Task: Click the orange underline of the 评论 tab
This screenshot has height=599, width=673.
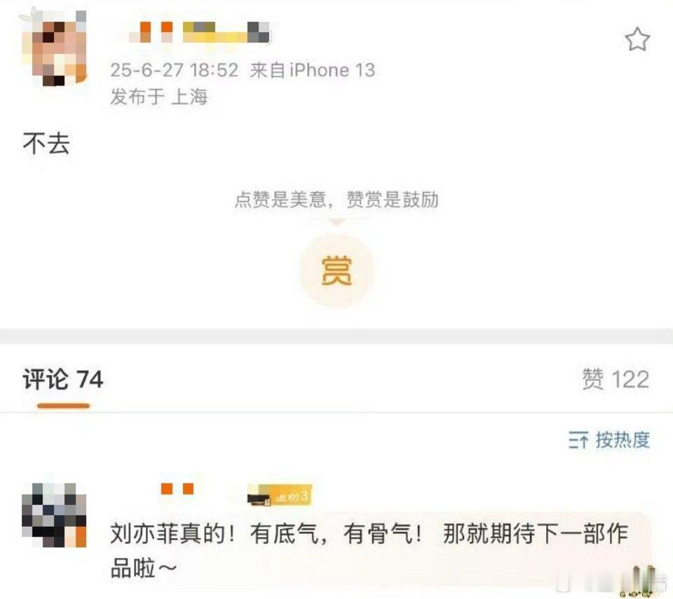Action: 63,406
